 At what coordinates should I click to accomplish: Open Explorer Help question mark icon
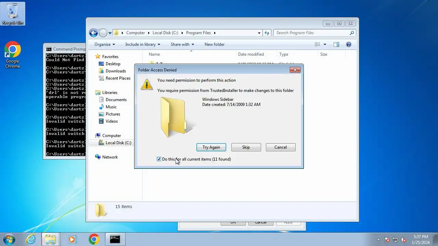point(349,44)
